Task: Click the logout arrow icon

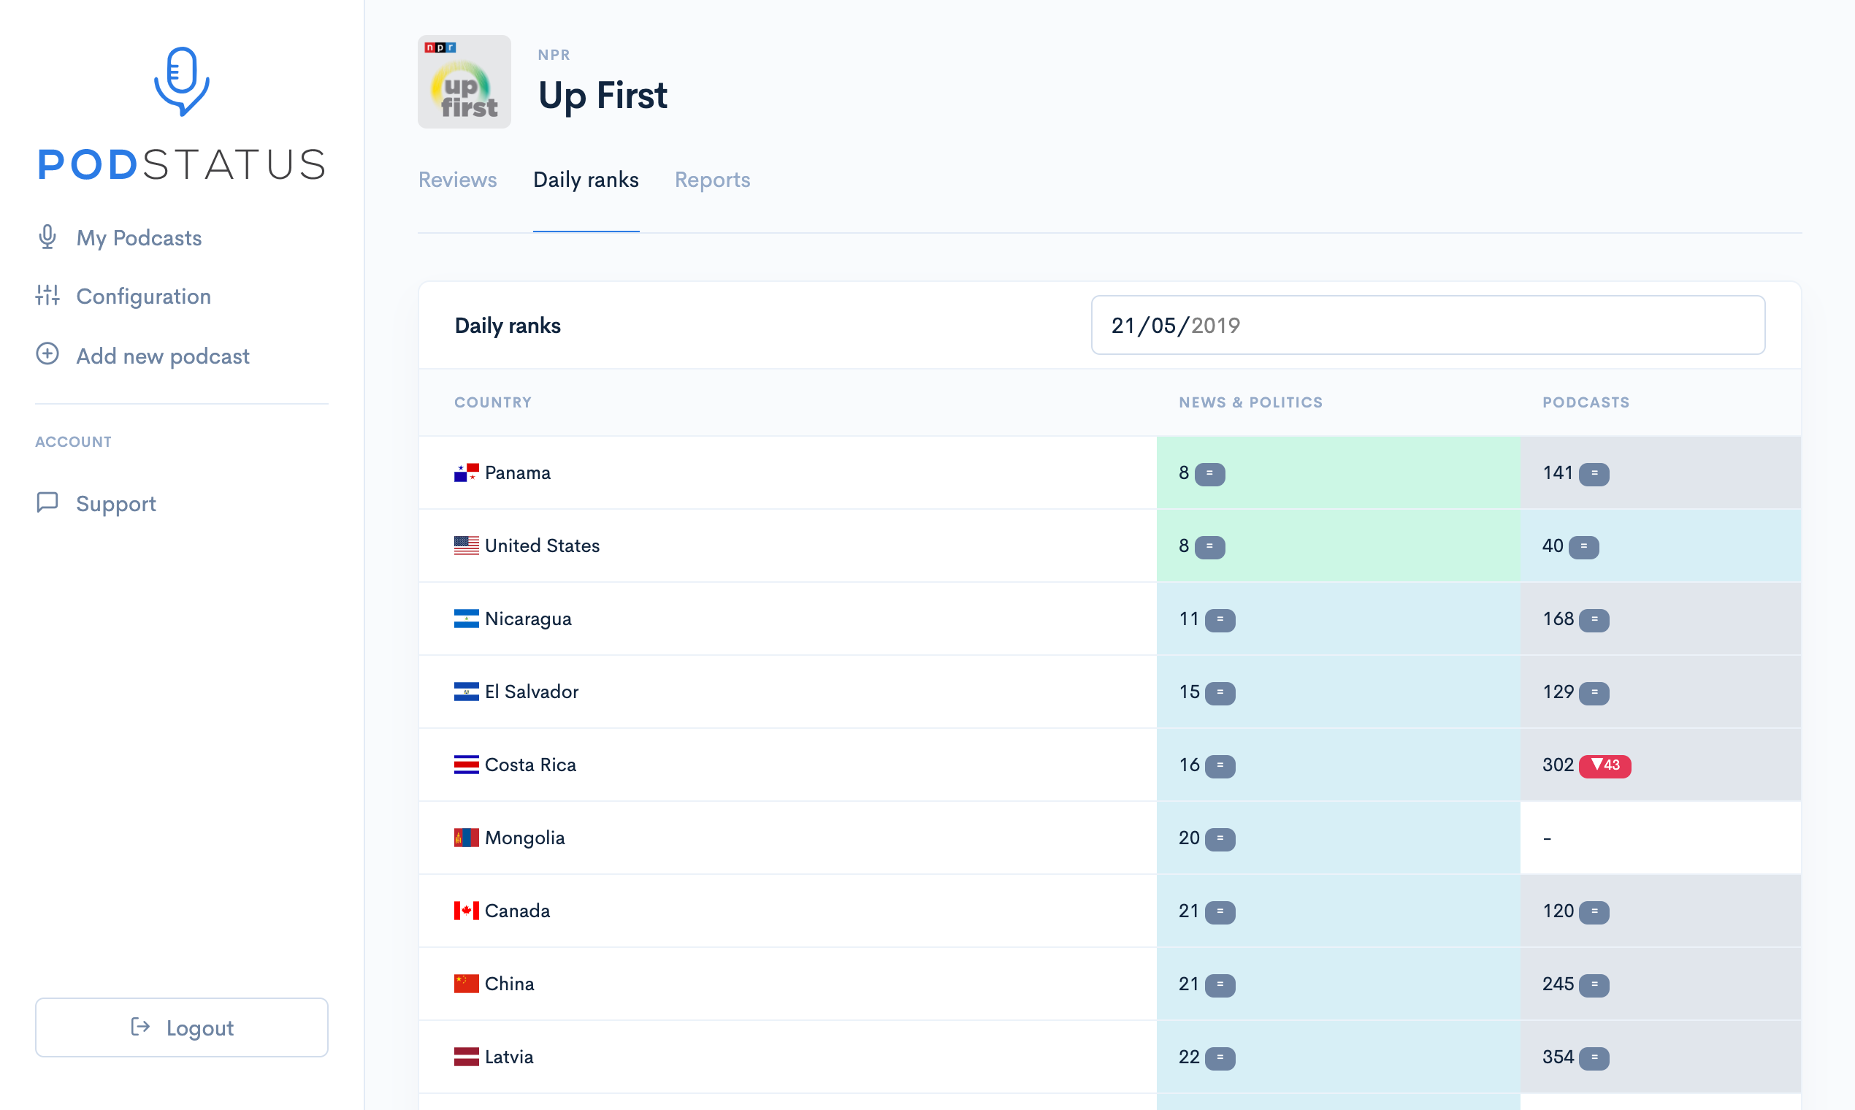Action: click(x=139, y=1027)
